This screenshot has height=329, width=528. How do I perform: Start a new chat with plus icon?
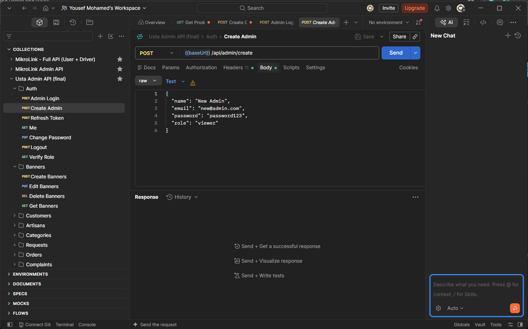click(508, 35)
